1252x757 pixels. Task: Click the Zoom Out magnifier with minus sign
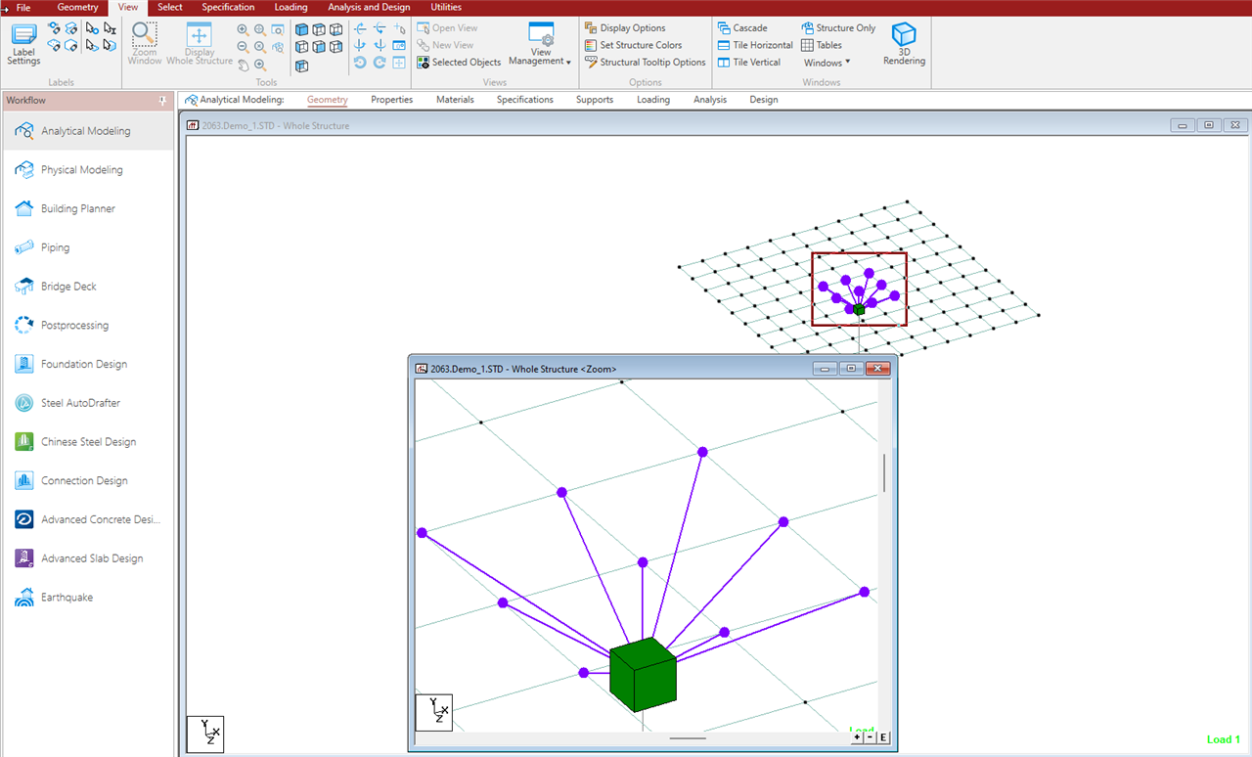[x=243, y=46]
